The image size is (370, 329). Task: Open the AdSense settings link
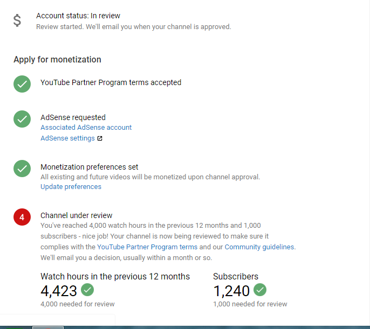(67, 138)
